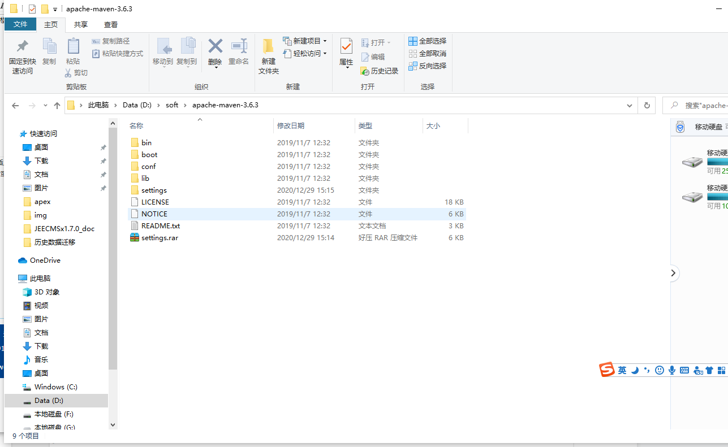Open Properties (属性) from the ribbon
Screen dimensions: 728x447
[x=346, y=53]
